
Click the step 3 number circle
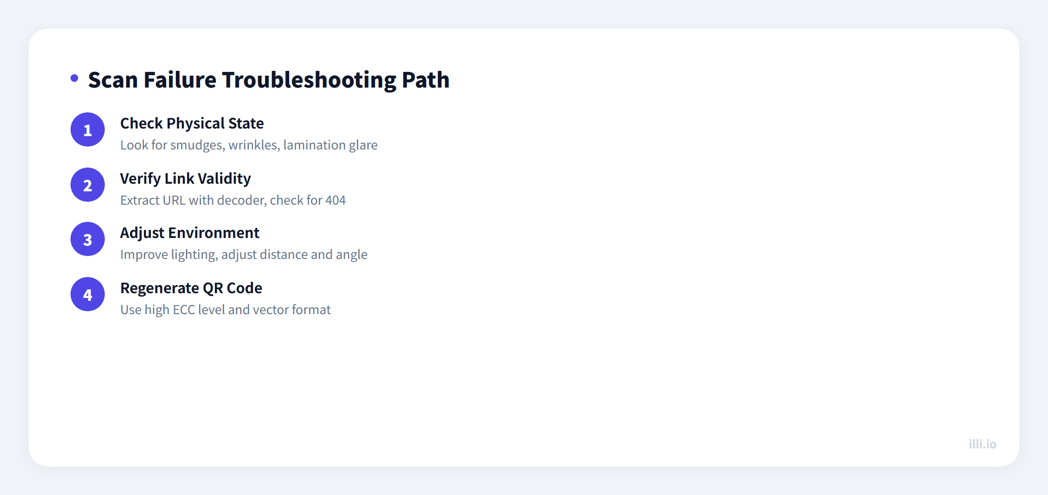coord(88,239)
